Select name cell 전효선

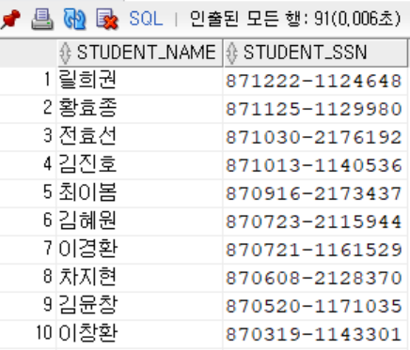coord(139,137)
